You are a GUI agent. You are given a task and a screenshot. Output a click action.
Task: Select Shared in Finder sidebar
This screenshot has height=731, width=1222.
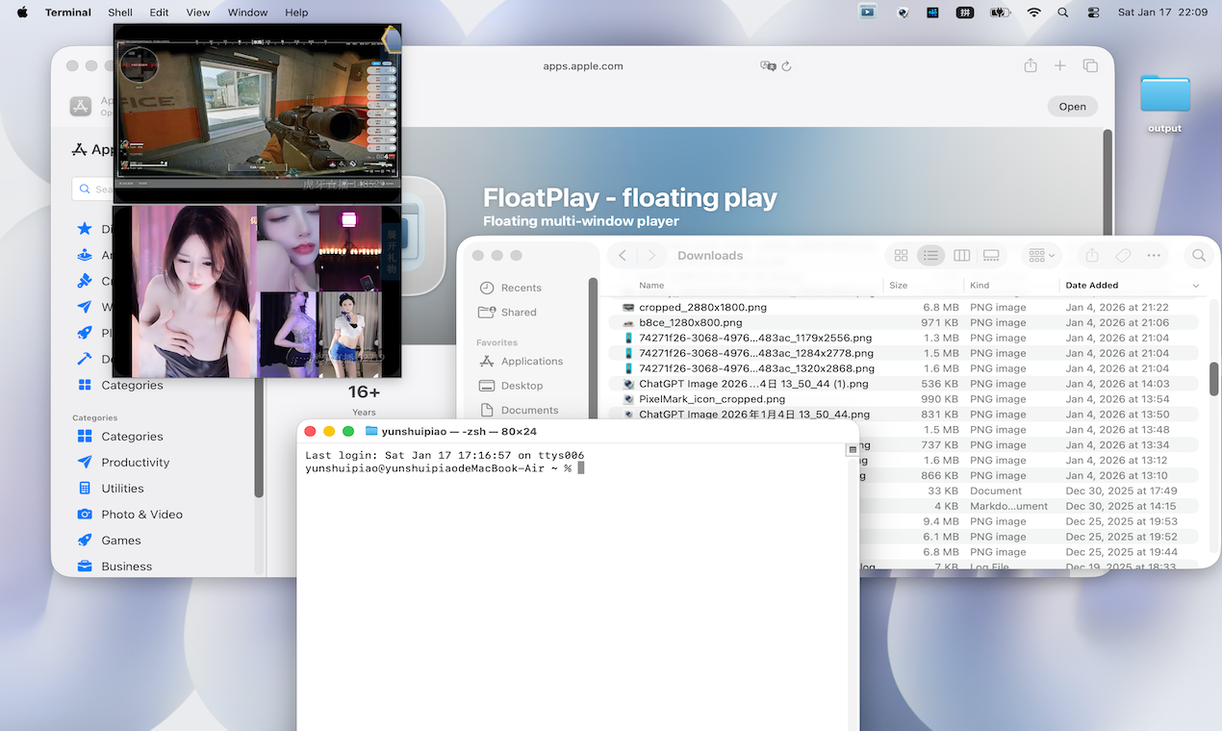(x=507, y=312)
